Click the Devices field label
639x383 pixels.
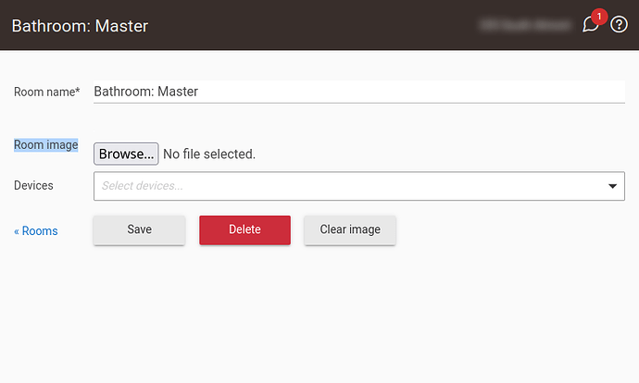(33, 186)
